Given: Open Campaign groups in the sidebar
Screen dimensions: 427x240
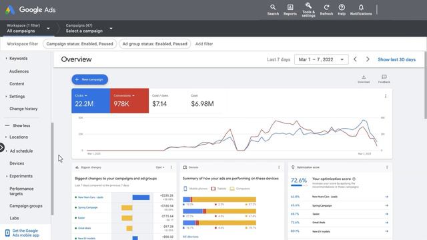Looking at the screenshot, I should pyautogui.click(x=26, y=206).
